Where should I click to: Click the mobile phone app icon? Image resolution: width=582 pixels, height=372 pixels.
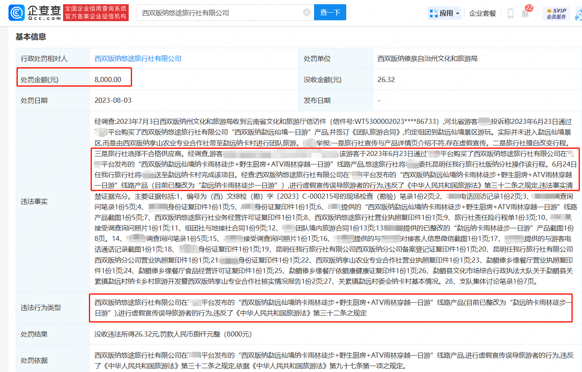point(510,13)
